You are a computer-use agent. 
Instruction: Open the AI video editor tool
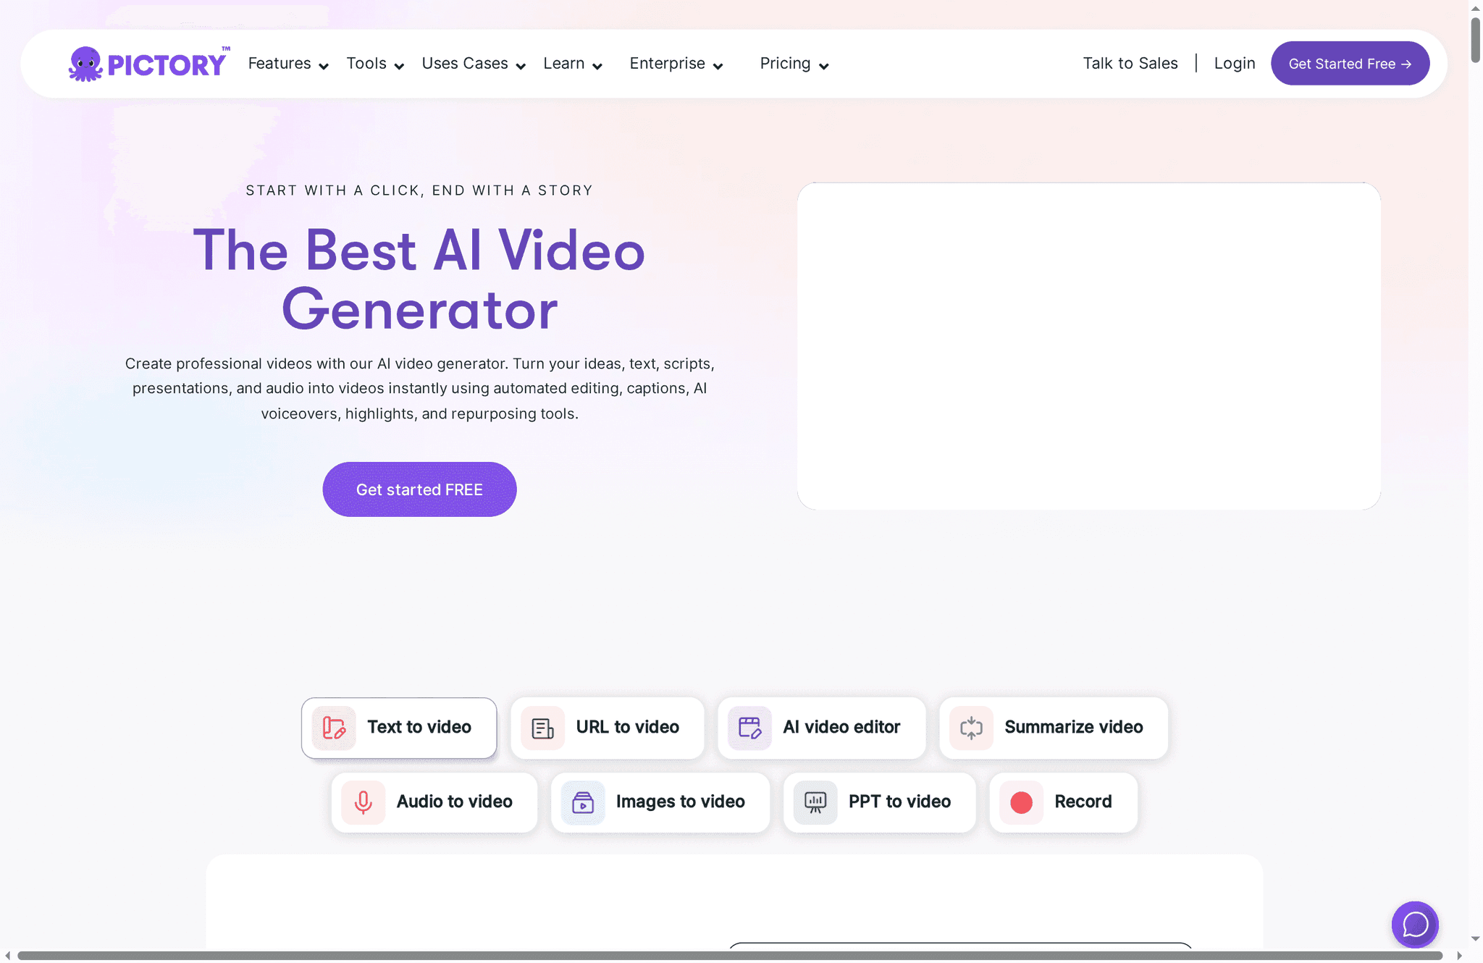pyautogui.click(x=821, y=727)
